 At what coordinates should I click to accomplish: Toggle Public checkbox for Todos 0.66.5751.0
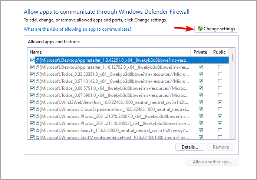click(220, 88)
